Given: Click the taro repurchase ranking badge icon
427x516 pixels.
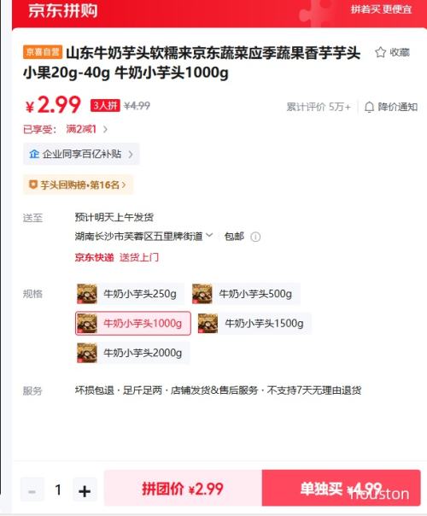Looking at the screenshot, I should pos(33,185).
